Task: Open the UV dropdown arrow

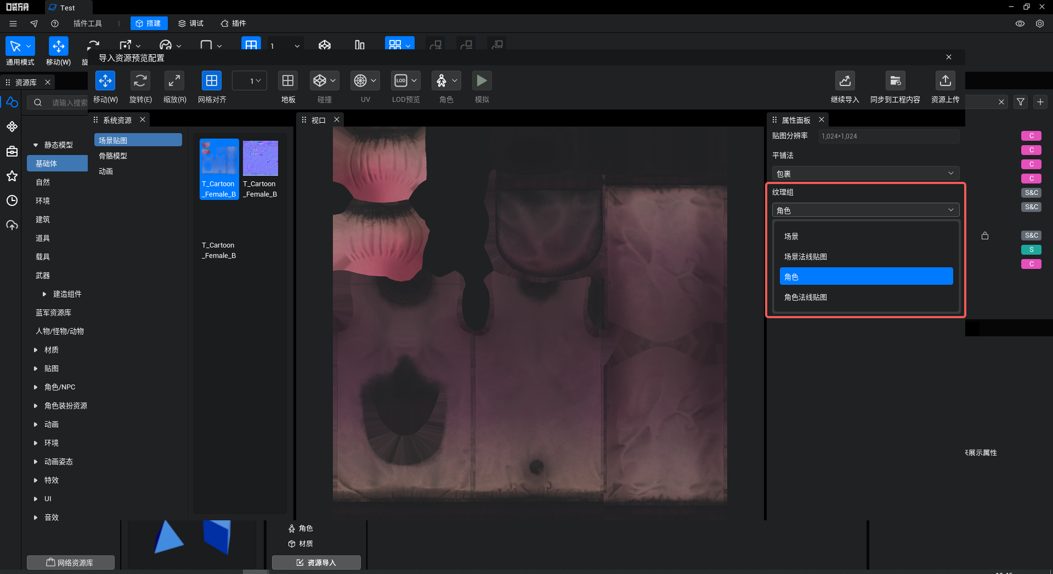Action: point(373,81)
